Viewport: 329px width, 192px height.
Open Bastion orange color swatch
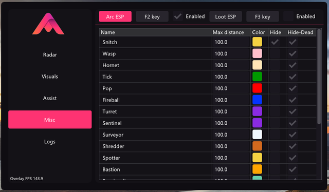257,169
